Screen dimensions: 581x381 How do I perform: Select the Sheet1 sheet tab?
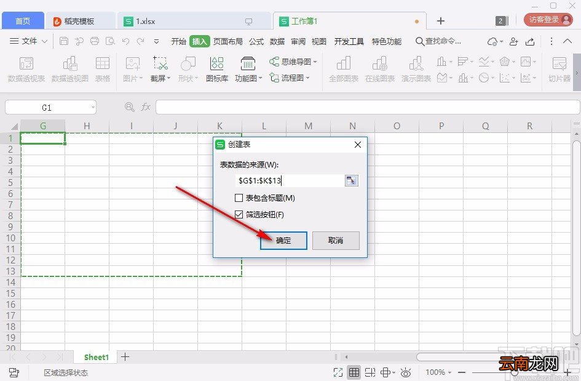97,357
